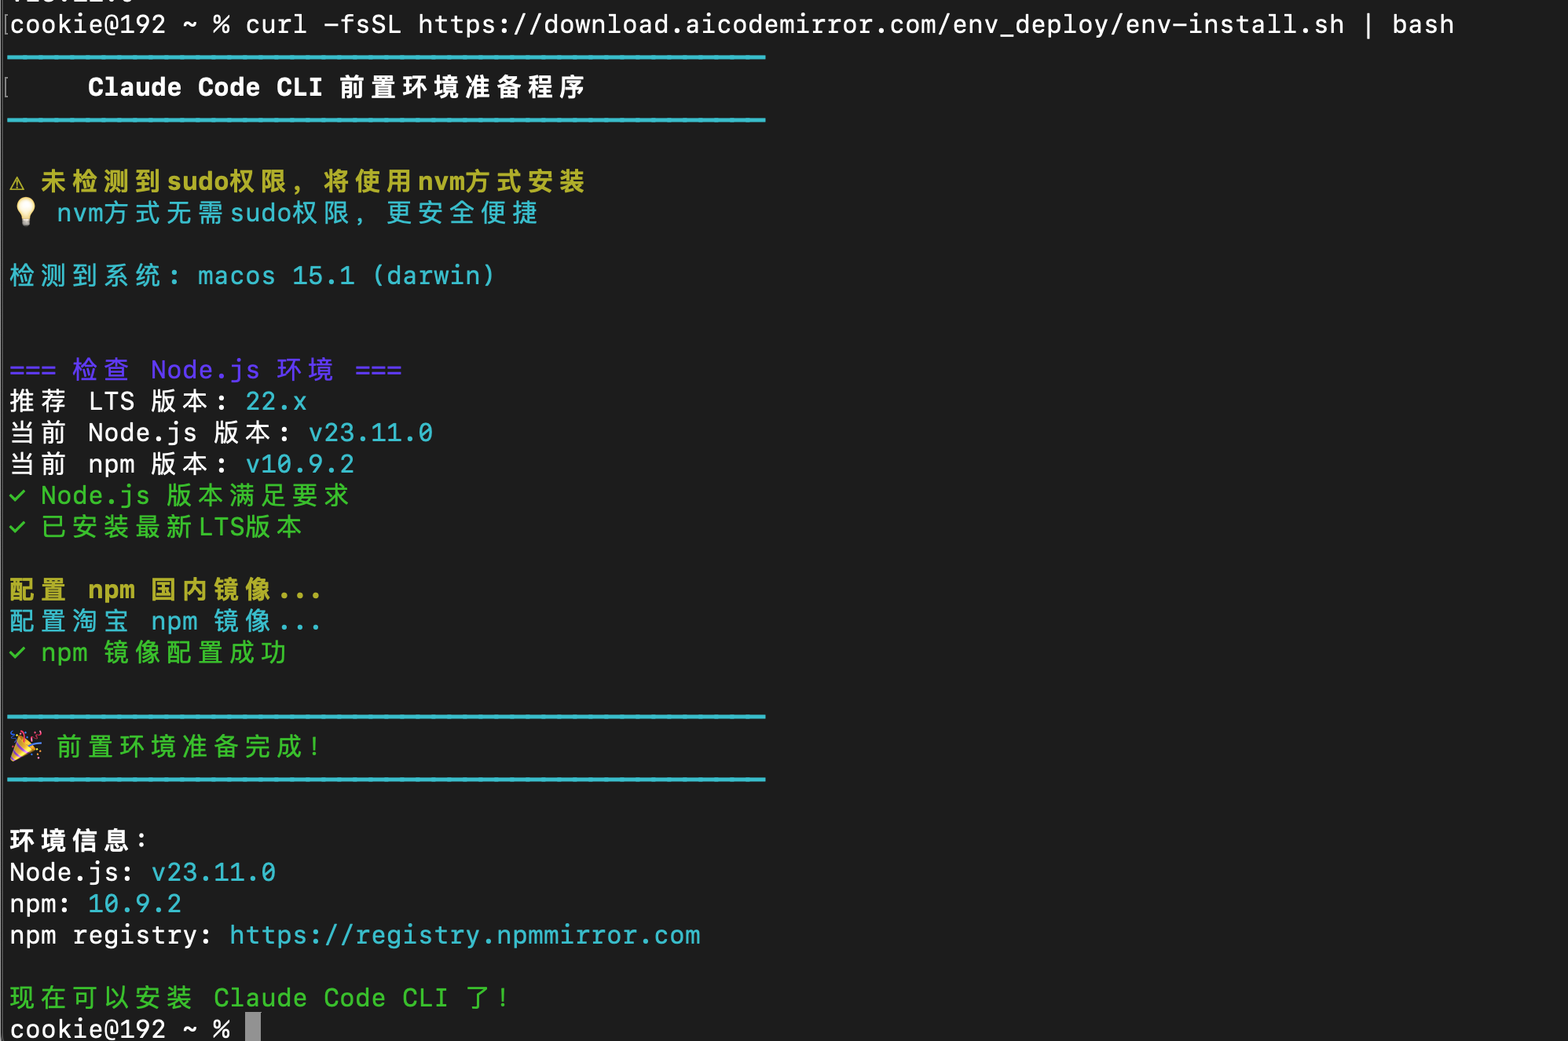
Task: Click the 'npm: 10.9.2' summary line
Action: pyautogui.click(x=95, y=904)
